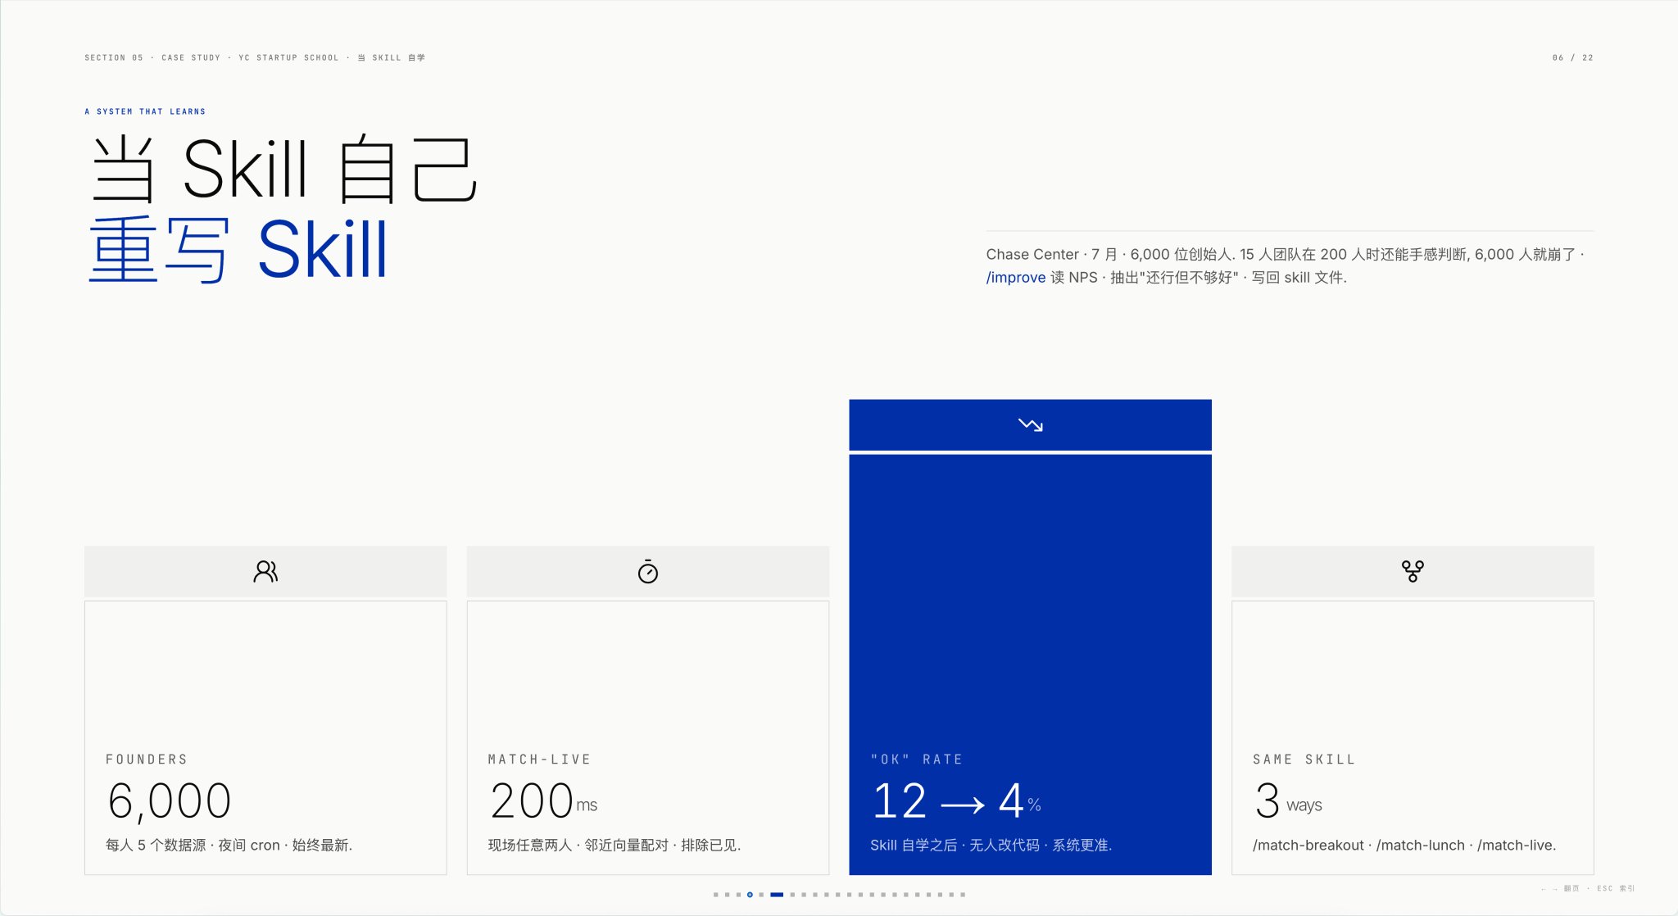Click the blue heading 重写 Skill
The image size is (1678, 916).
click(x=238, y=249)
